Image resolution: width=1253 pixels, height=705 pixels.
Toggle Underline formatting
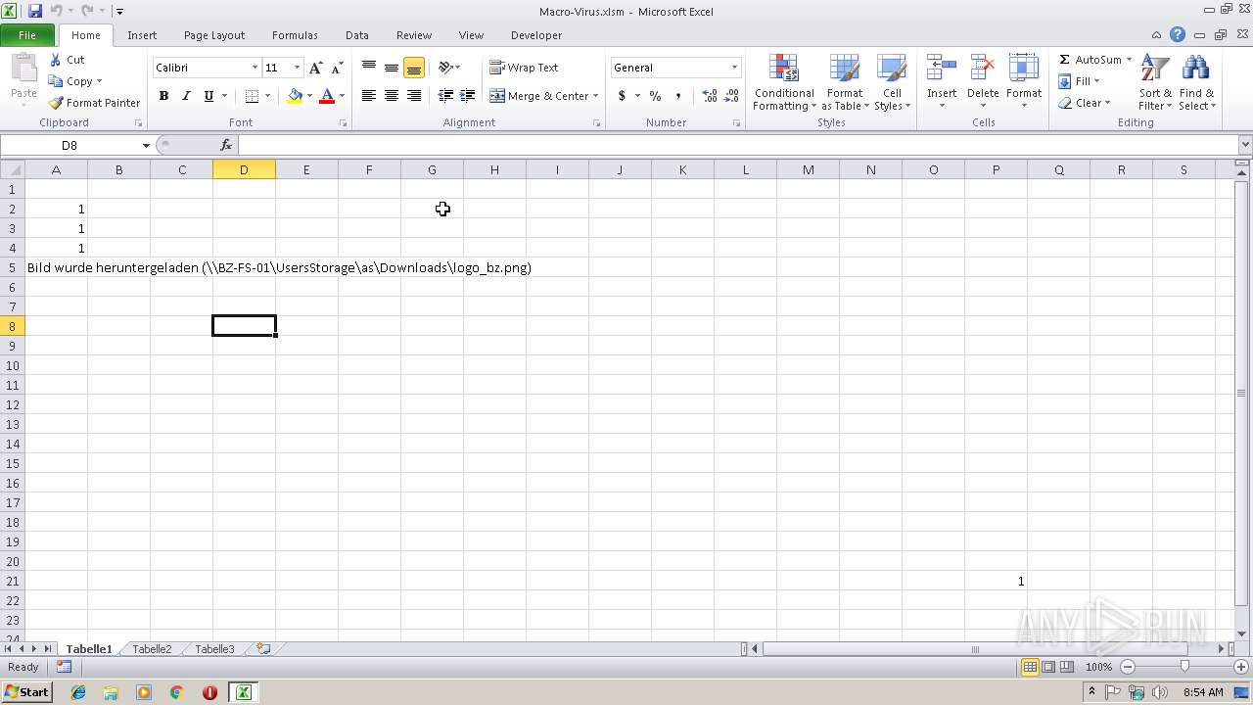tap(209, 96)
